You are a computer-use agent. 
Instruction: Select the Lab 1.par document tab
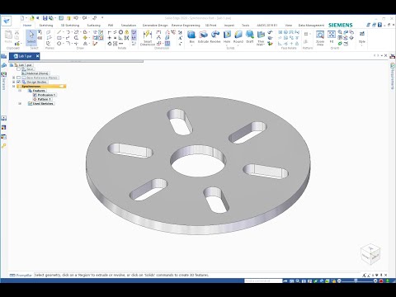tap(25, 56)
